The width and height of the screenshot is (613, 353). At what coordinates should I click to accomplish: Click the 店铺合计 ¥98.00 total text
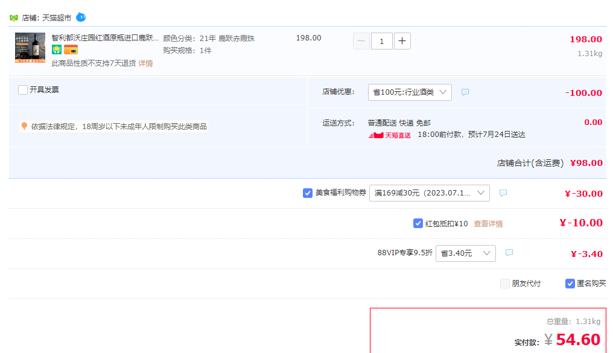point(550,163)
